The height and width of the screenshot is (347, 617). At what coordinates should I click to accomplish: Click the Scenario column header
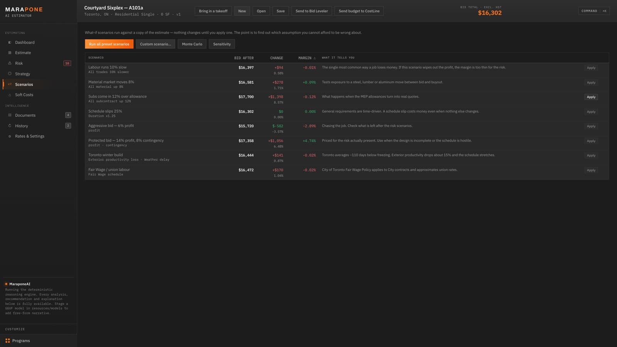(x=96, y=58)
